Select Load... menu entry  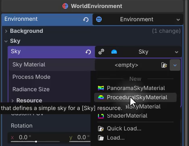coord(135,138)
